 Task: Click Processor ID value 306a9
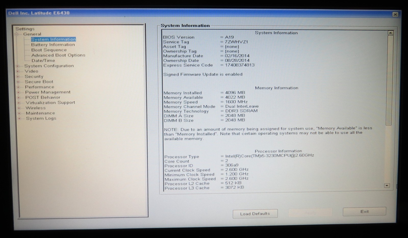(x=232, y=165)
